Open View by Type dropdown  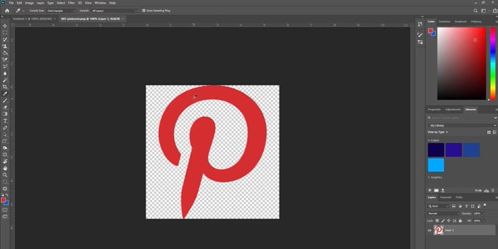(x=438, y=132)
